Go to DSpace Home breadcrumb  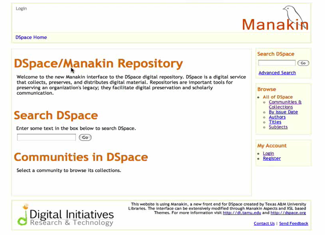[31, 37]
